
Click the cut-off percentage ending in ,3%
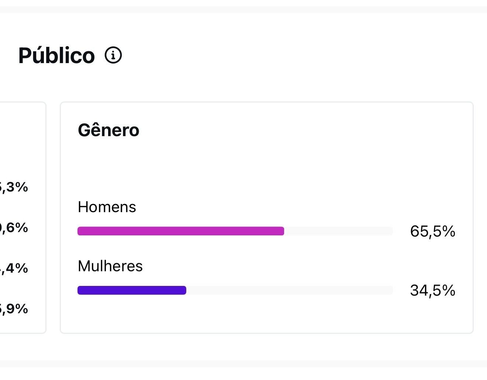(14, 187)
